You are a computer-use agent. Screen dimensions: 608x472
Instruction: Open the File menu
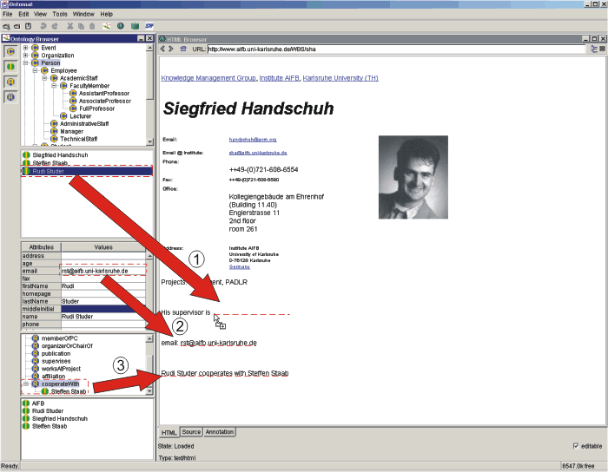pos(7,14)
